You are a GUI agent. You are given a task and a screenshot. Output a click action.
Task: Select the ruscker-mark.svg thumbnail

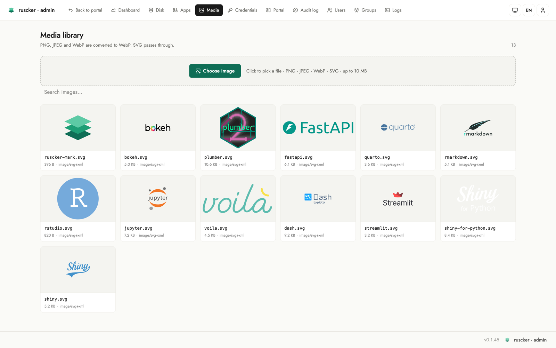pyautogui.click(x=78, y=128)
